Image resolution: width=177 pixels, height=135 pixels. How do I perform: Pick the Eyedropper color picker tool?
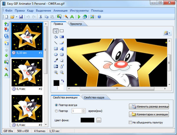pyautogui.click(x=56, y=60)
